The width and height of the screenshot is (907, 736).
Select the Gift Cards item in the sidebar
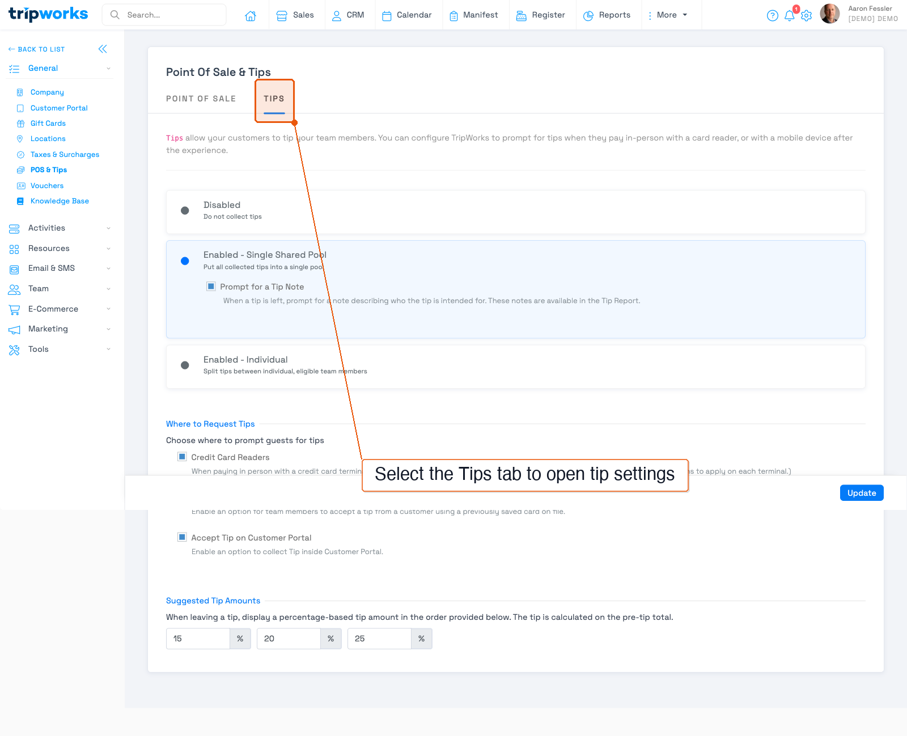pos(48,123)
